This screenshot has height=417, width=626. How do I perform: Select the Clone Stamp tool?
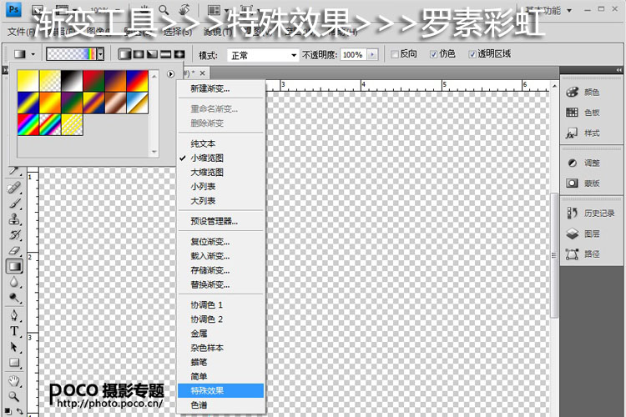(14, 219)
